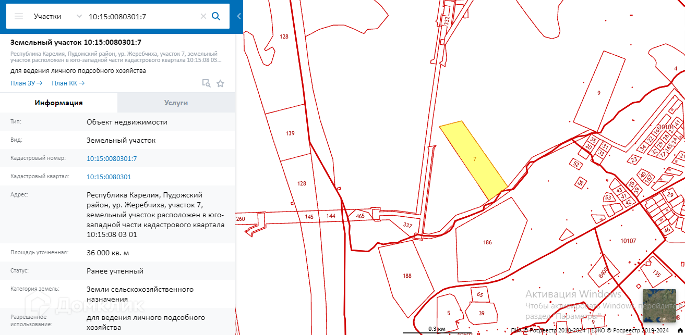685x335 pixels.
Task: Click parcel 52 on the map
Action: (x=576, y=164)
